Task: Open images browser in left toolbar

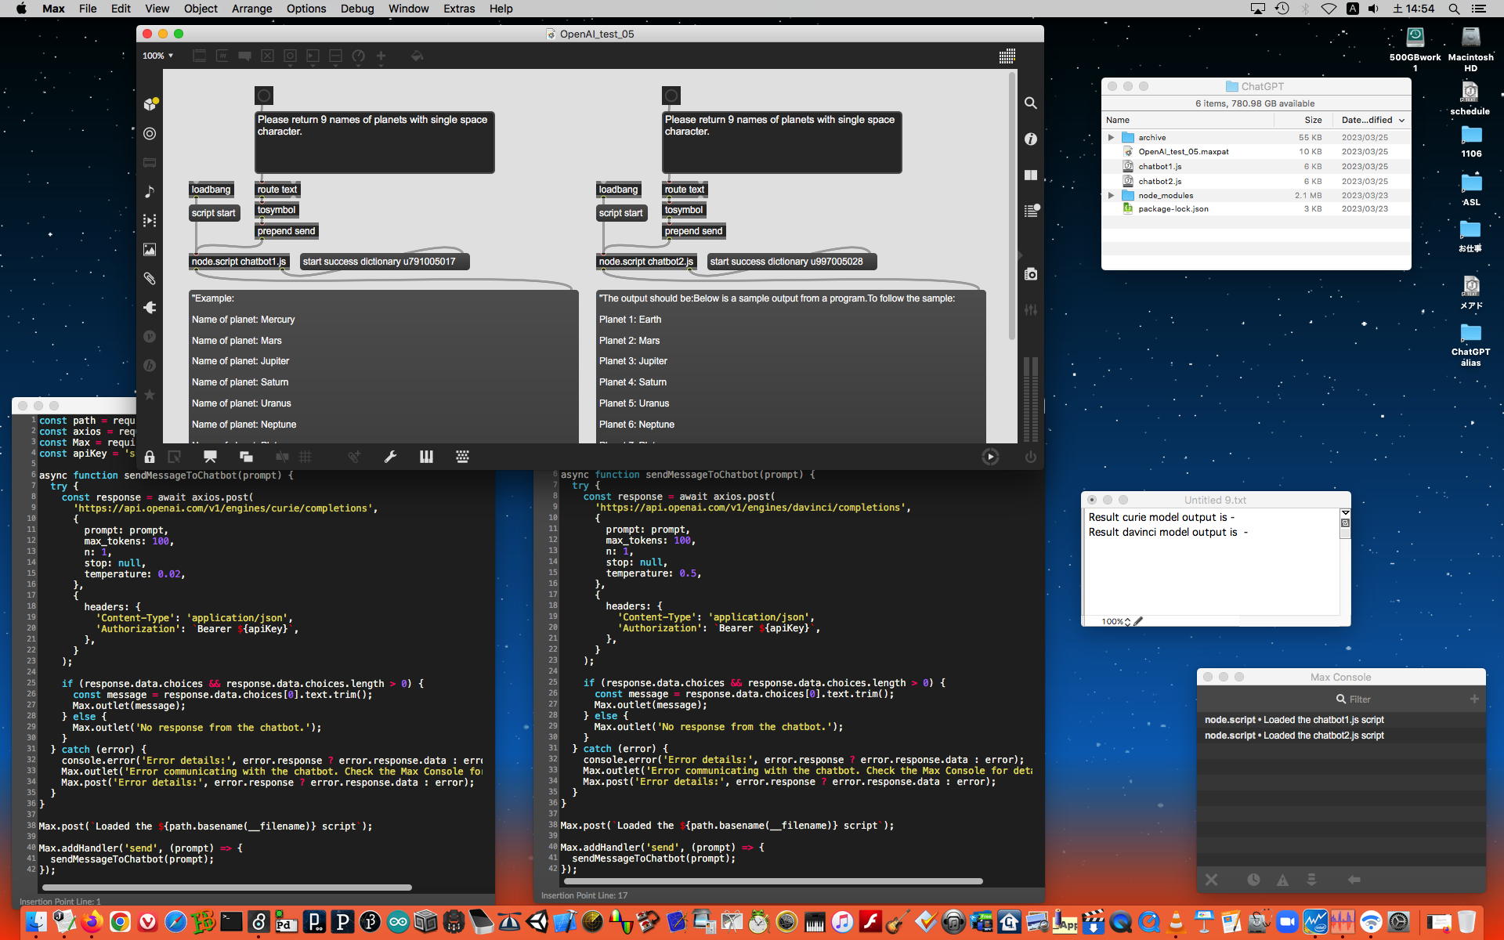Action: (x=150, y=250)
